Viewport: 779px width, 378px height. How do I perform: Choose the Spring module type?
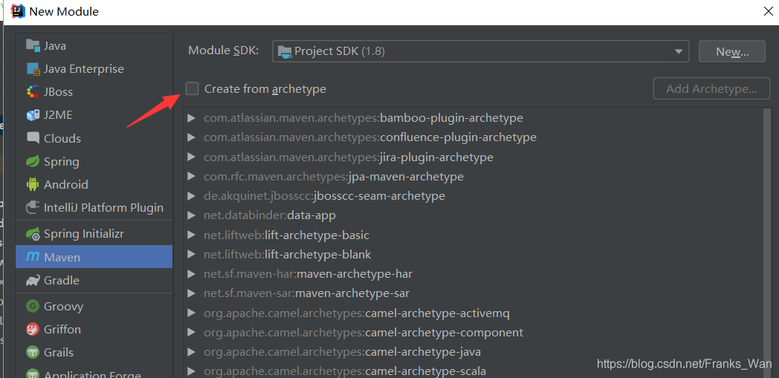coord(94,161)
